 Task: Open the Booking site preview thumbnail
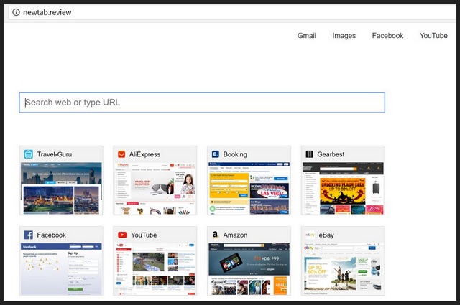pos(249,189)
